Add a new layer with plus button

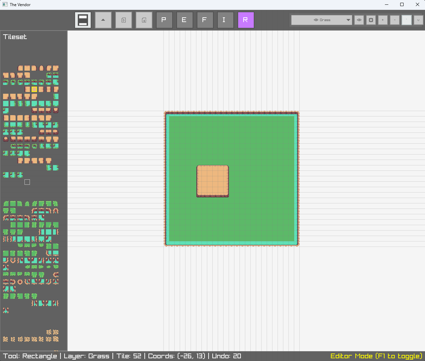click(383, 20)
